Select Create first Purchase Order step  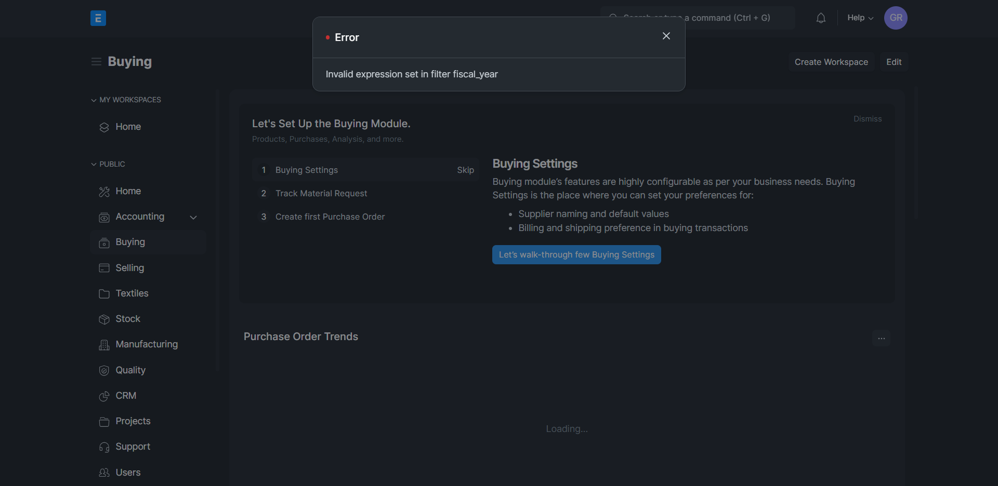click(x=365, y=217)
